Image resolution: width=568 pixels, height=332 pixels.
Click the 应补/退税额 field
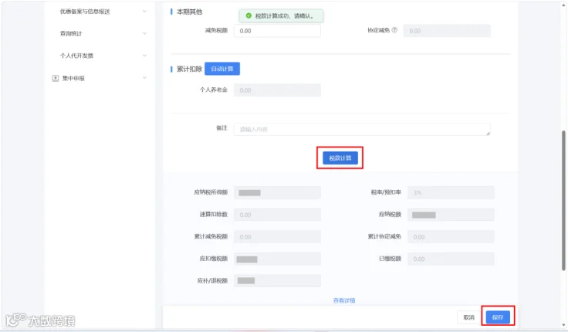[x=277, y=280]
